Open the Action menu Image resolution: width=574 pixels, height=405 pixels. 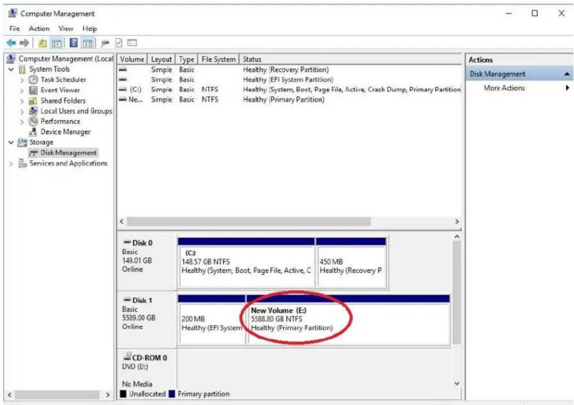pyautogui.click(x=39, y=29)
